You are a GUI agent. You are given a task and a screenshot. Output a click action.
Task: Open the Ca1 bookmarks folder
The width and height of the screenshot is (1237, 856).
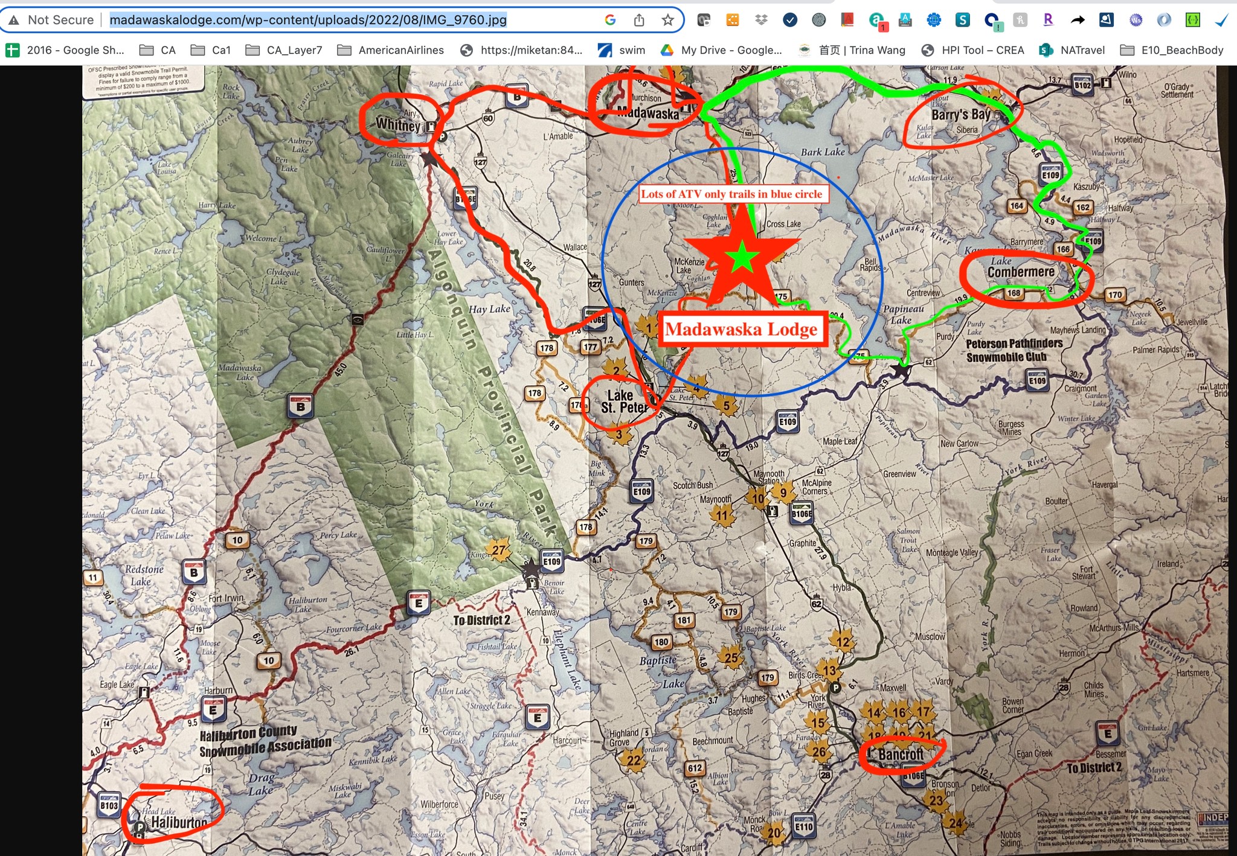pyautogui.click(x=211, y=50)
